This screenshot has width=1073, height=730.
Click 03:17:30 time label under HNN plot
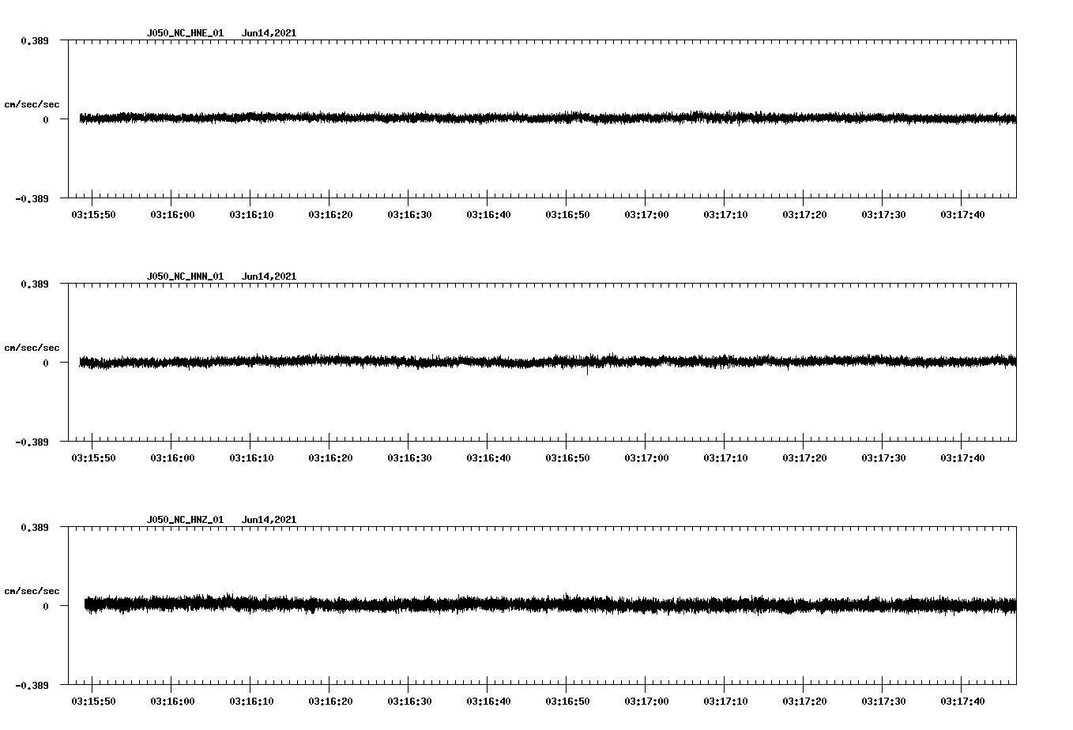pyautogui.click(x=883, y=457)
